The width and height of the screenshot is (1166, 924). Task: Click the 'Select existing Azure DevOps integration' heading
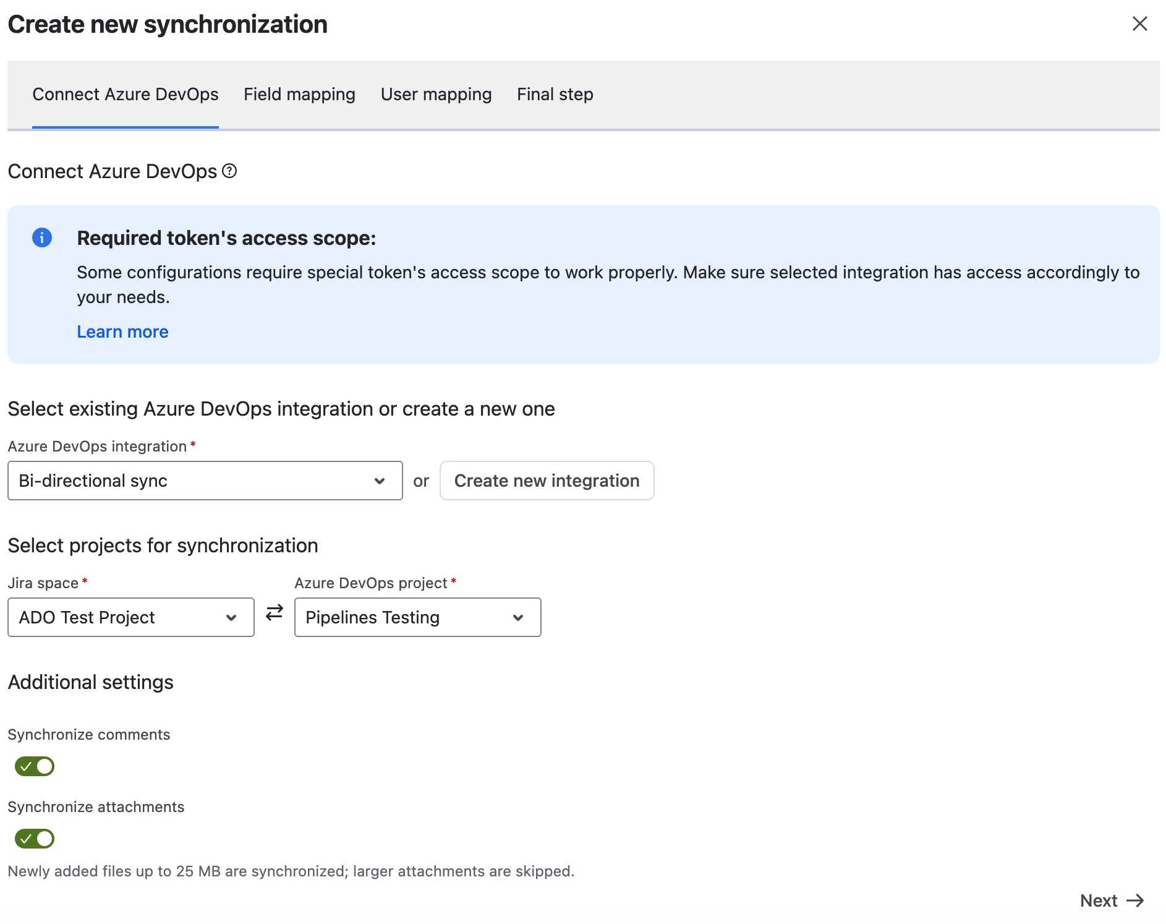[x=281, y=409]
